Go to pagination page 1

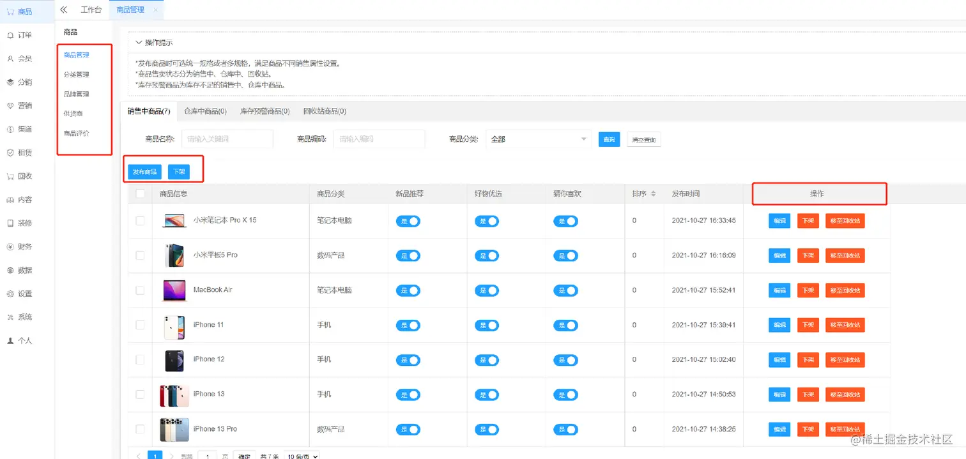155,456
